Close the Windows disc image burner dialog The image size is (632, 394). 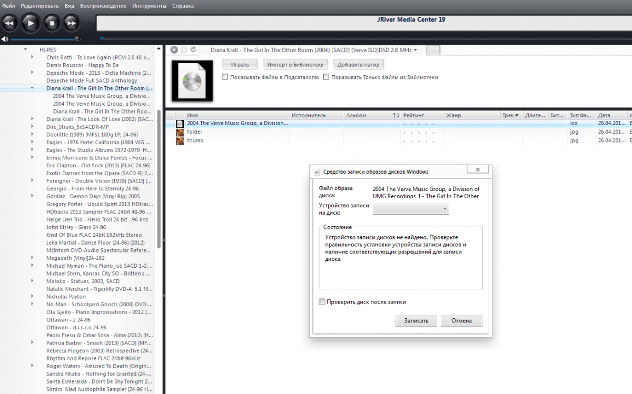478,169
